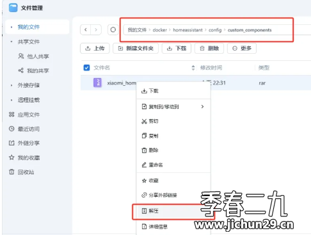The width and height of the screenshot is (311, 235).
Task: Click the 上传 upload button
Action: [95, 49]
